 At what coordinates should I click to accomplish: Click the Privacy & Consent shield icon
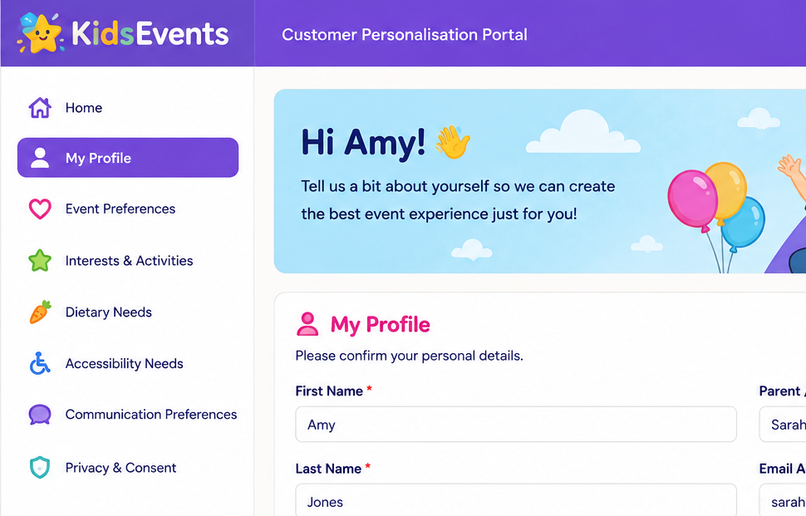40,467
